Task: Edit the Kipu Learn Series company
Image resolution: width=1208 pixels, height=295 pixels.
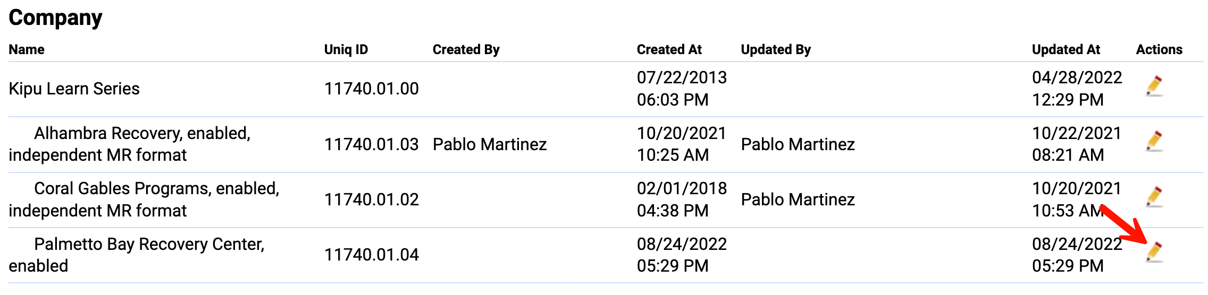Action: coord(1154,86)
